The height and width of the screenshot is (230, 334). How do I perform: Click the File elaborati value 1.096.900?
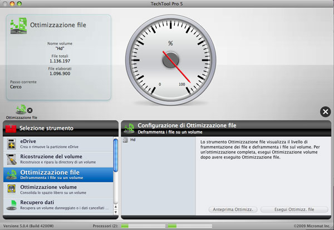tap(60, 74)
